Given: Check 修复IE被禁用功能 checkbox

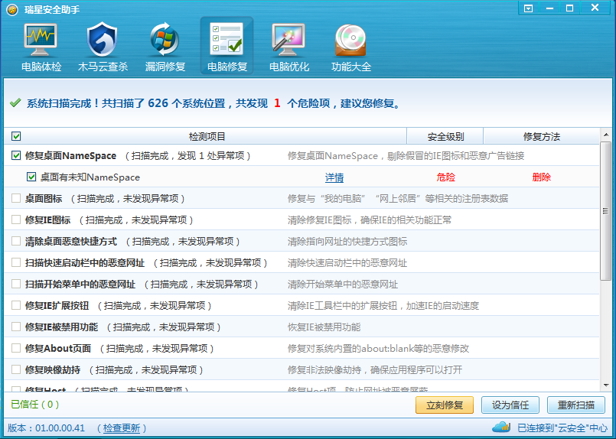Looking at the screenshot, I should pos(16,327).
